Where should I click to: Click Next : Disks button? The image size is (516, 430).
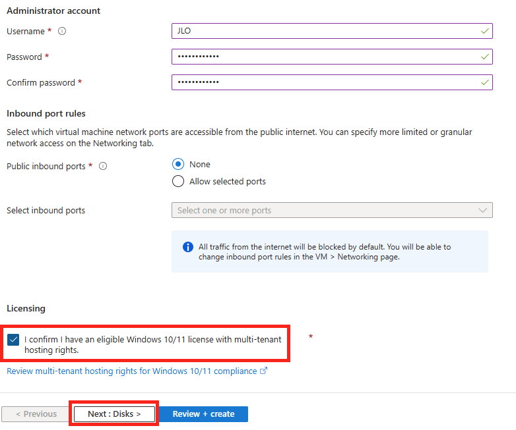coord(114,414)
